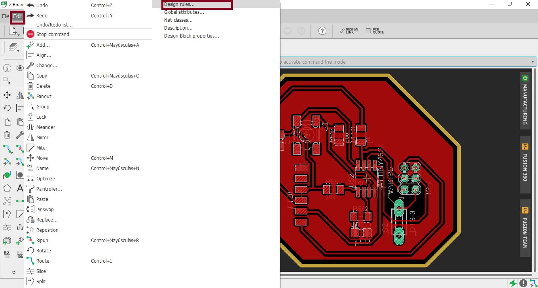This screenshot has height=288, width=538.
Task: Select the trash Delete tool in left palette
Action: coord(7,135)
